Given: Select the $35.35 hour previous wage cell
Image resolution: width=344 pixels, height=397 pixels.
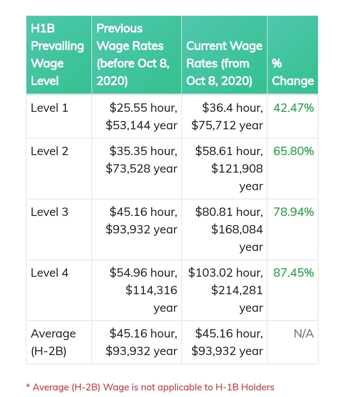Looking at the screenshot, I should pos(141,160).
